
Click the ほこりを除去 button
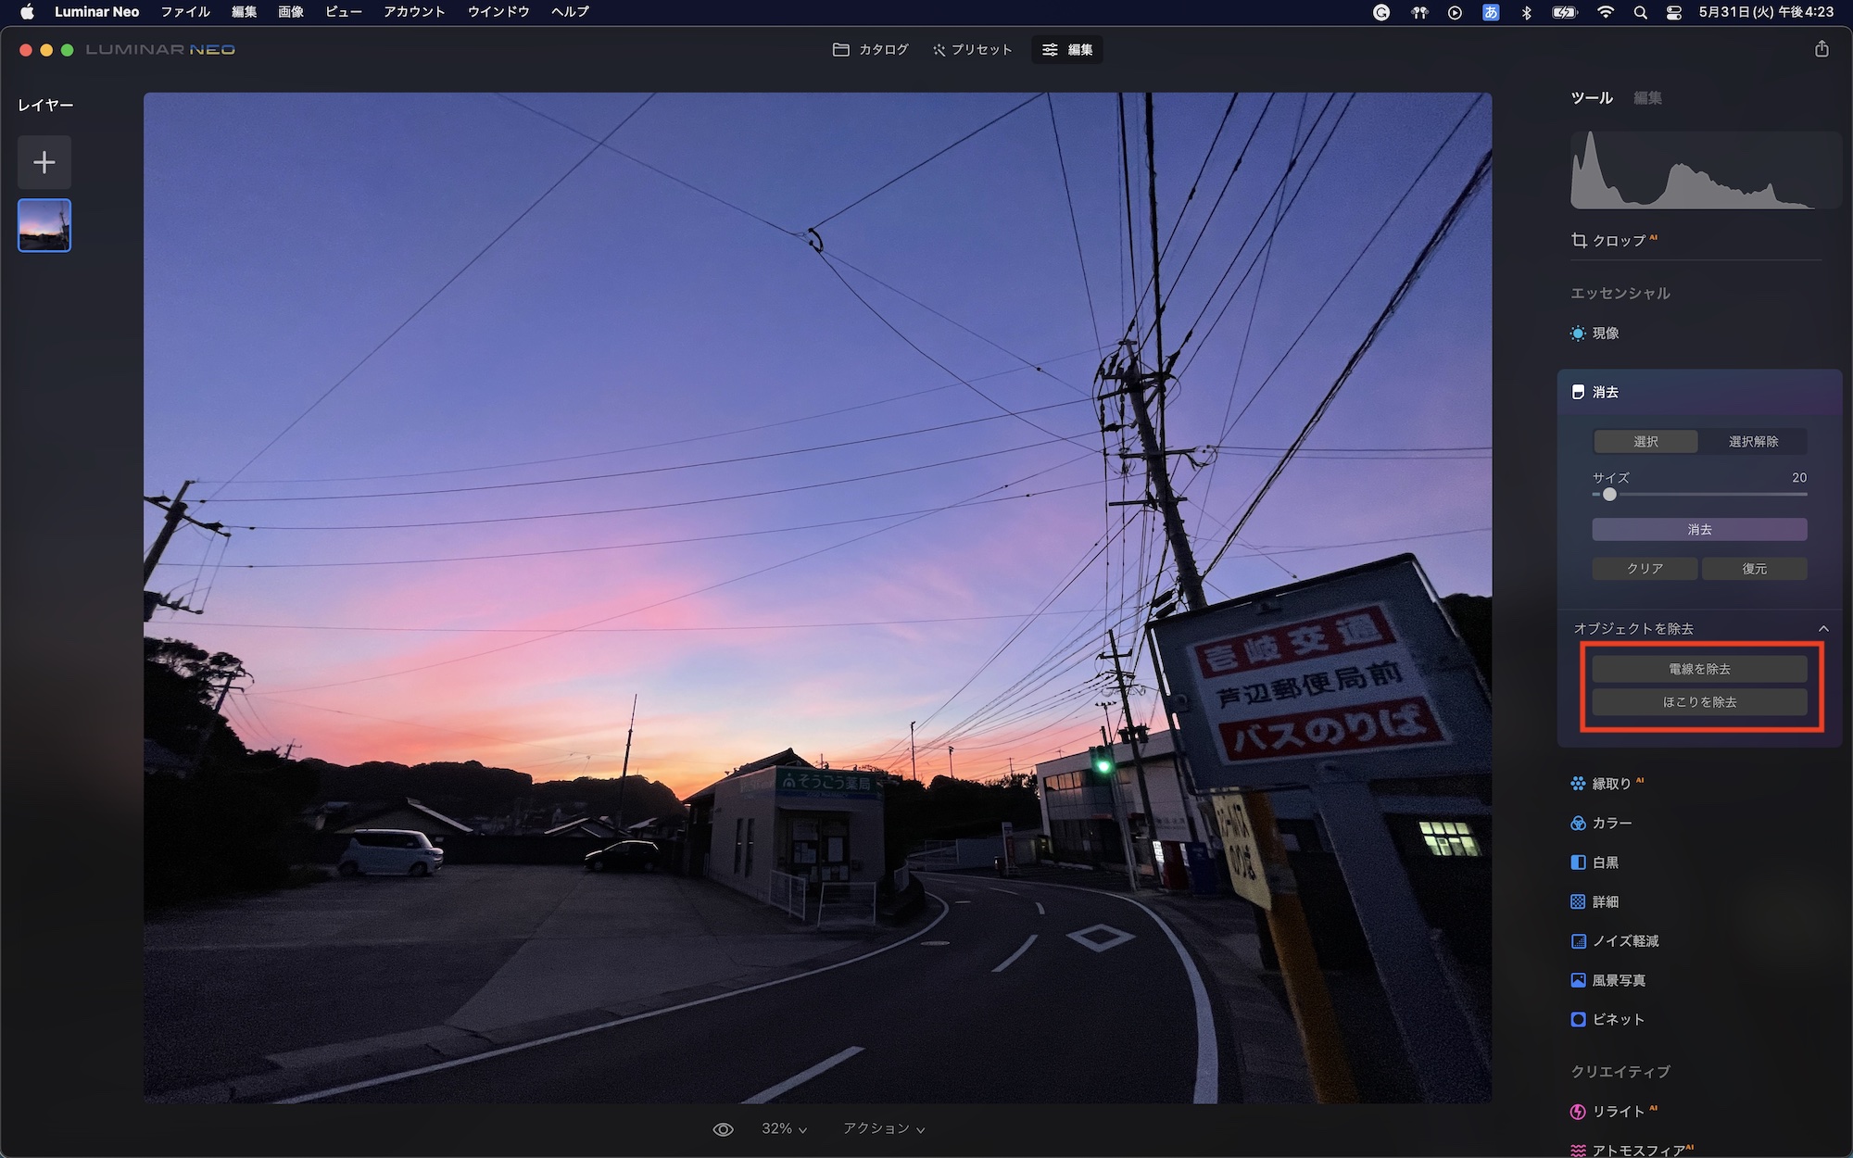[x=1699, y=702]
